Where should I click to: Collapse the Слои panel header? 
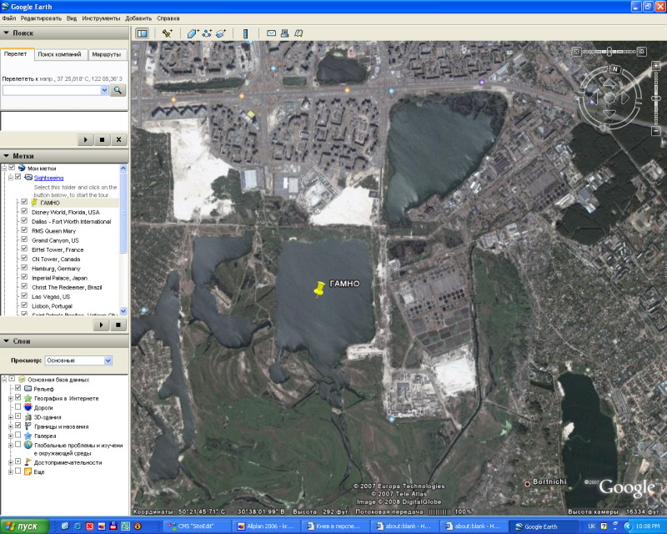pos(64,341)
